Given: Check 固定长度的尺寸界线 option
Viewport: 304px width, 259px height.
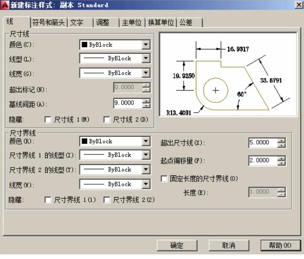Looking at the screenshot, I should click(164, 179).
